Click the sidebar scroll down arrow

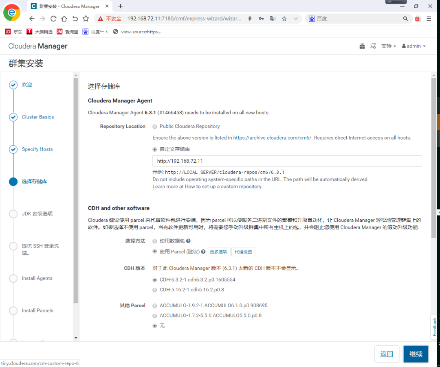pos(76,338)
